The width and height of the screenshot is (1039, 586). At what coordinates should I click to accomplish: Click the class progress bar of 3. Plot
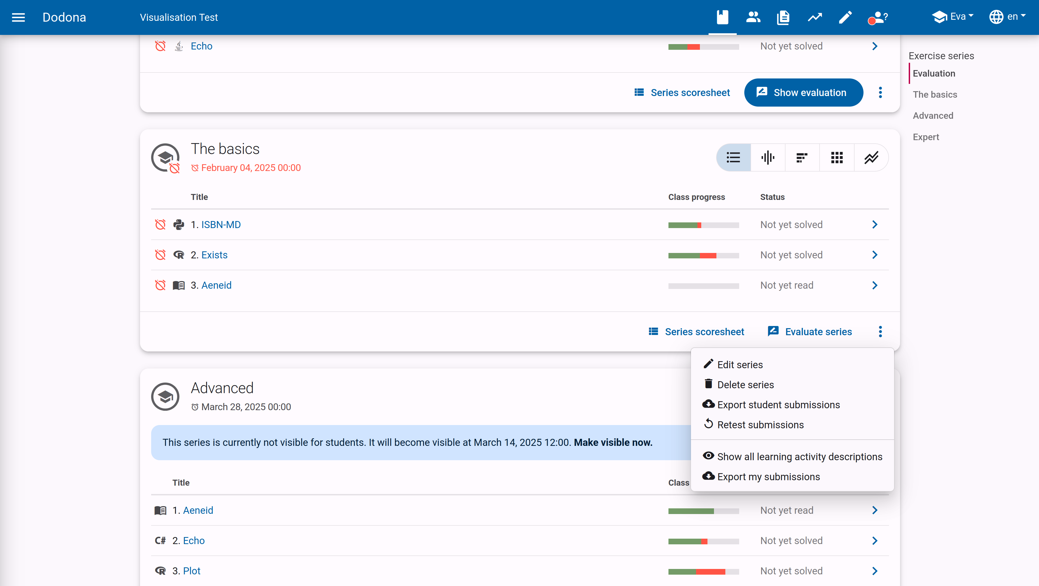tap(703, 571)
